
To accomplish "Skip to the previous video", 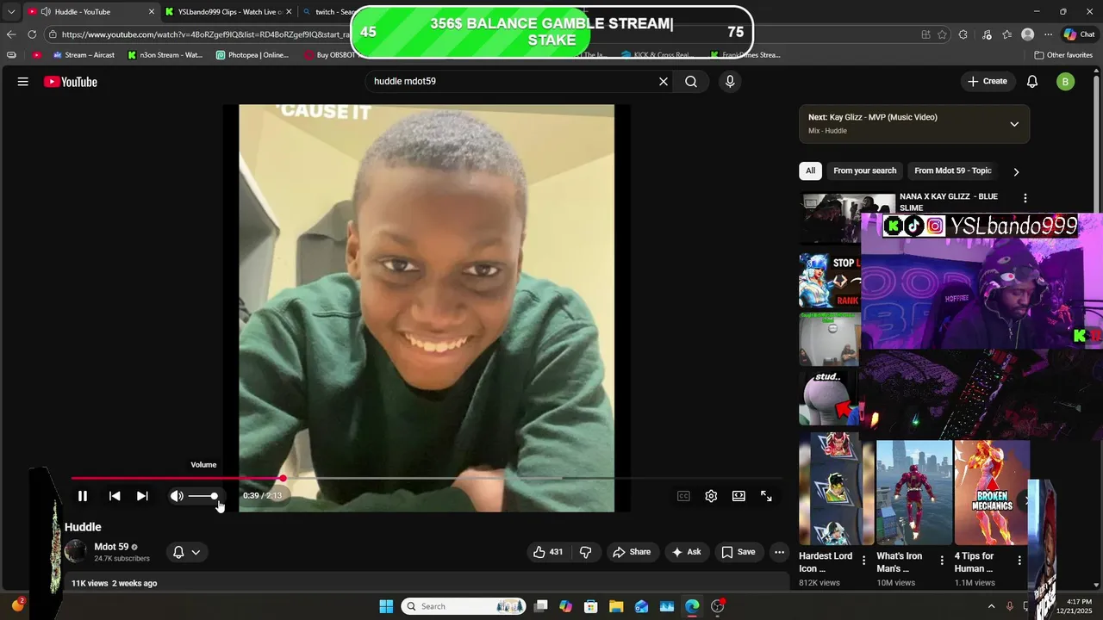I will 115,496.
